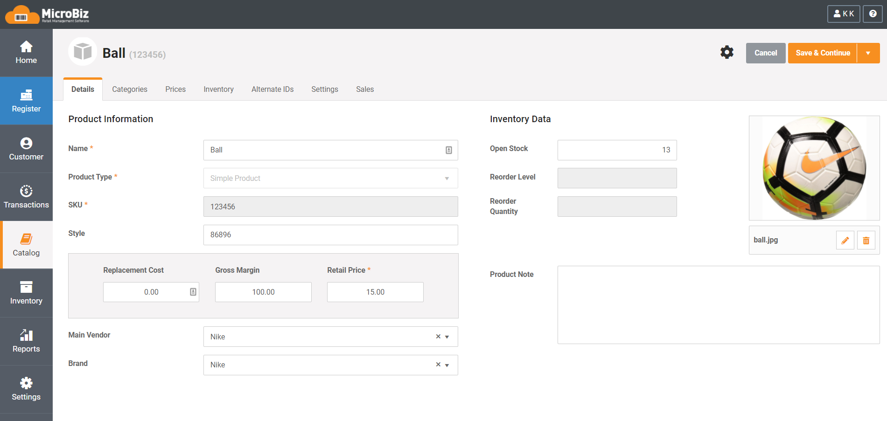Image resolution: width=887 pixels, height=421 pixels.
Task: Click the help question mark icon
Action: pos(873,14)
